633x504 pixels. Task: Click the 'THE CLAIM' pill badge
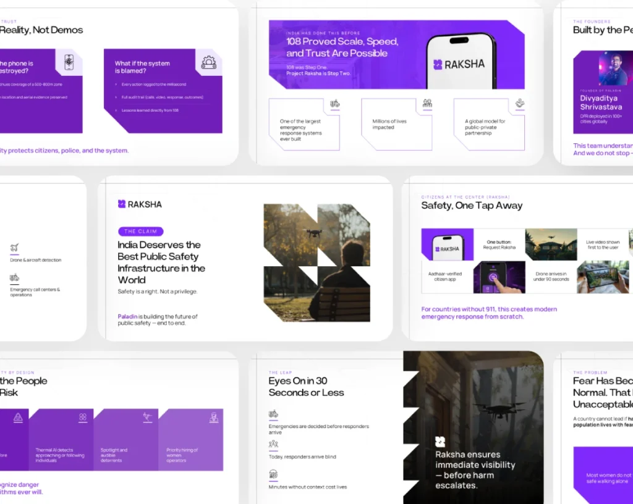tap(140, 232)
